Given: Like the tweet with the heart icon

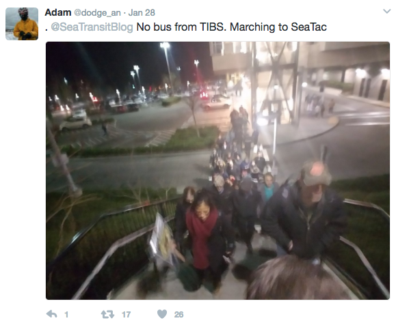Looking at the screenshot, I should point(162,314).
